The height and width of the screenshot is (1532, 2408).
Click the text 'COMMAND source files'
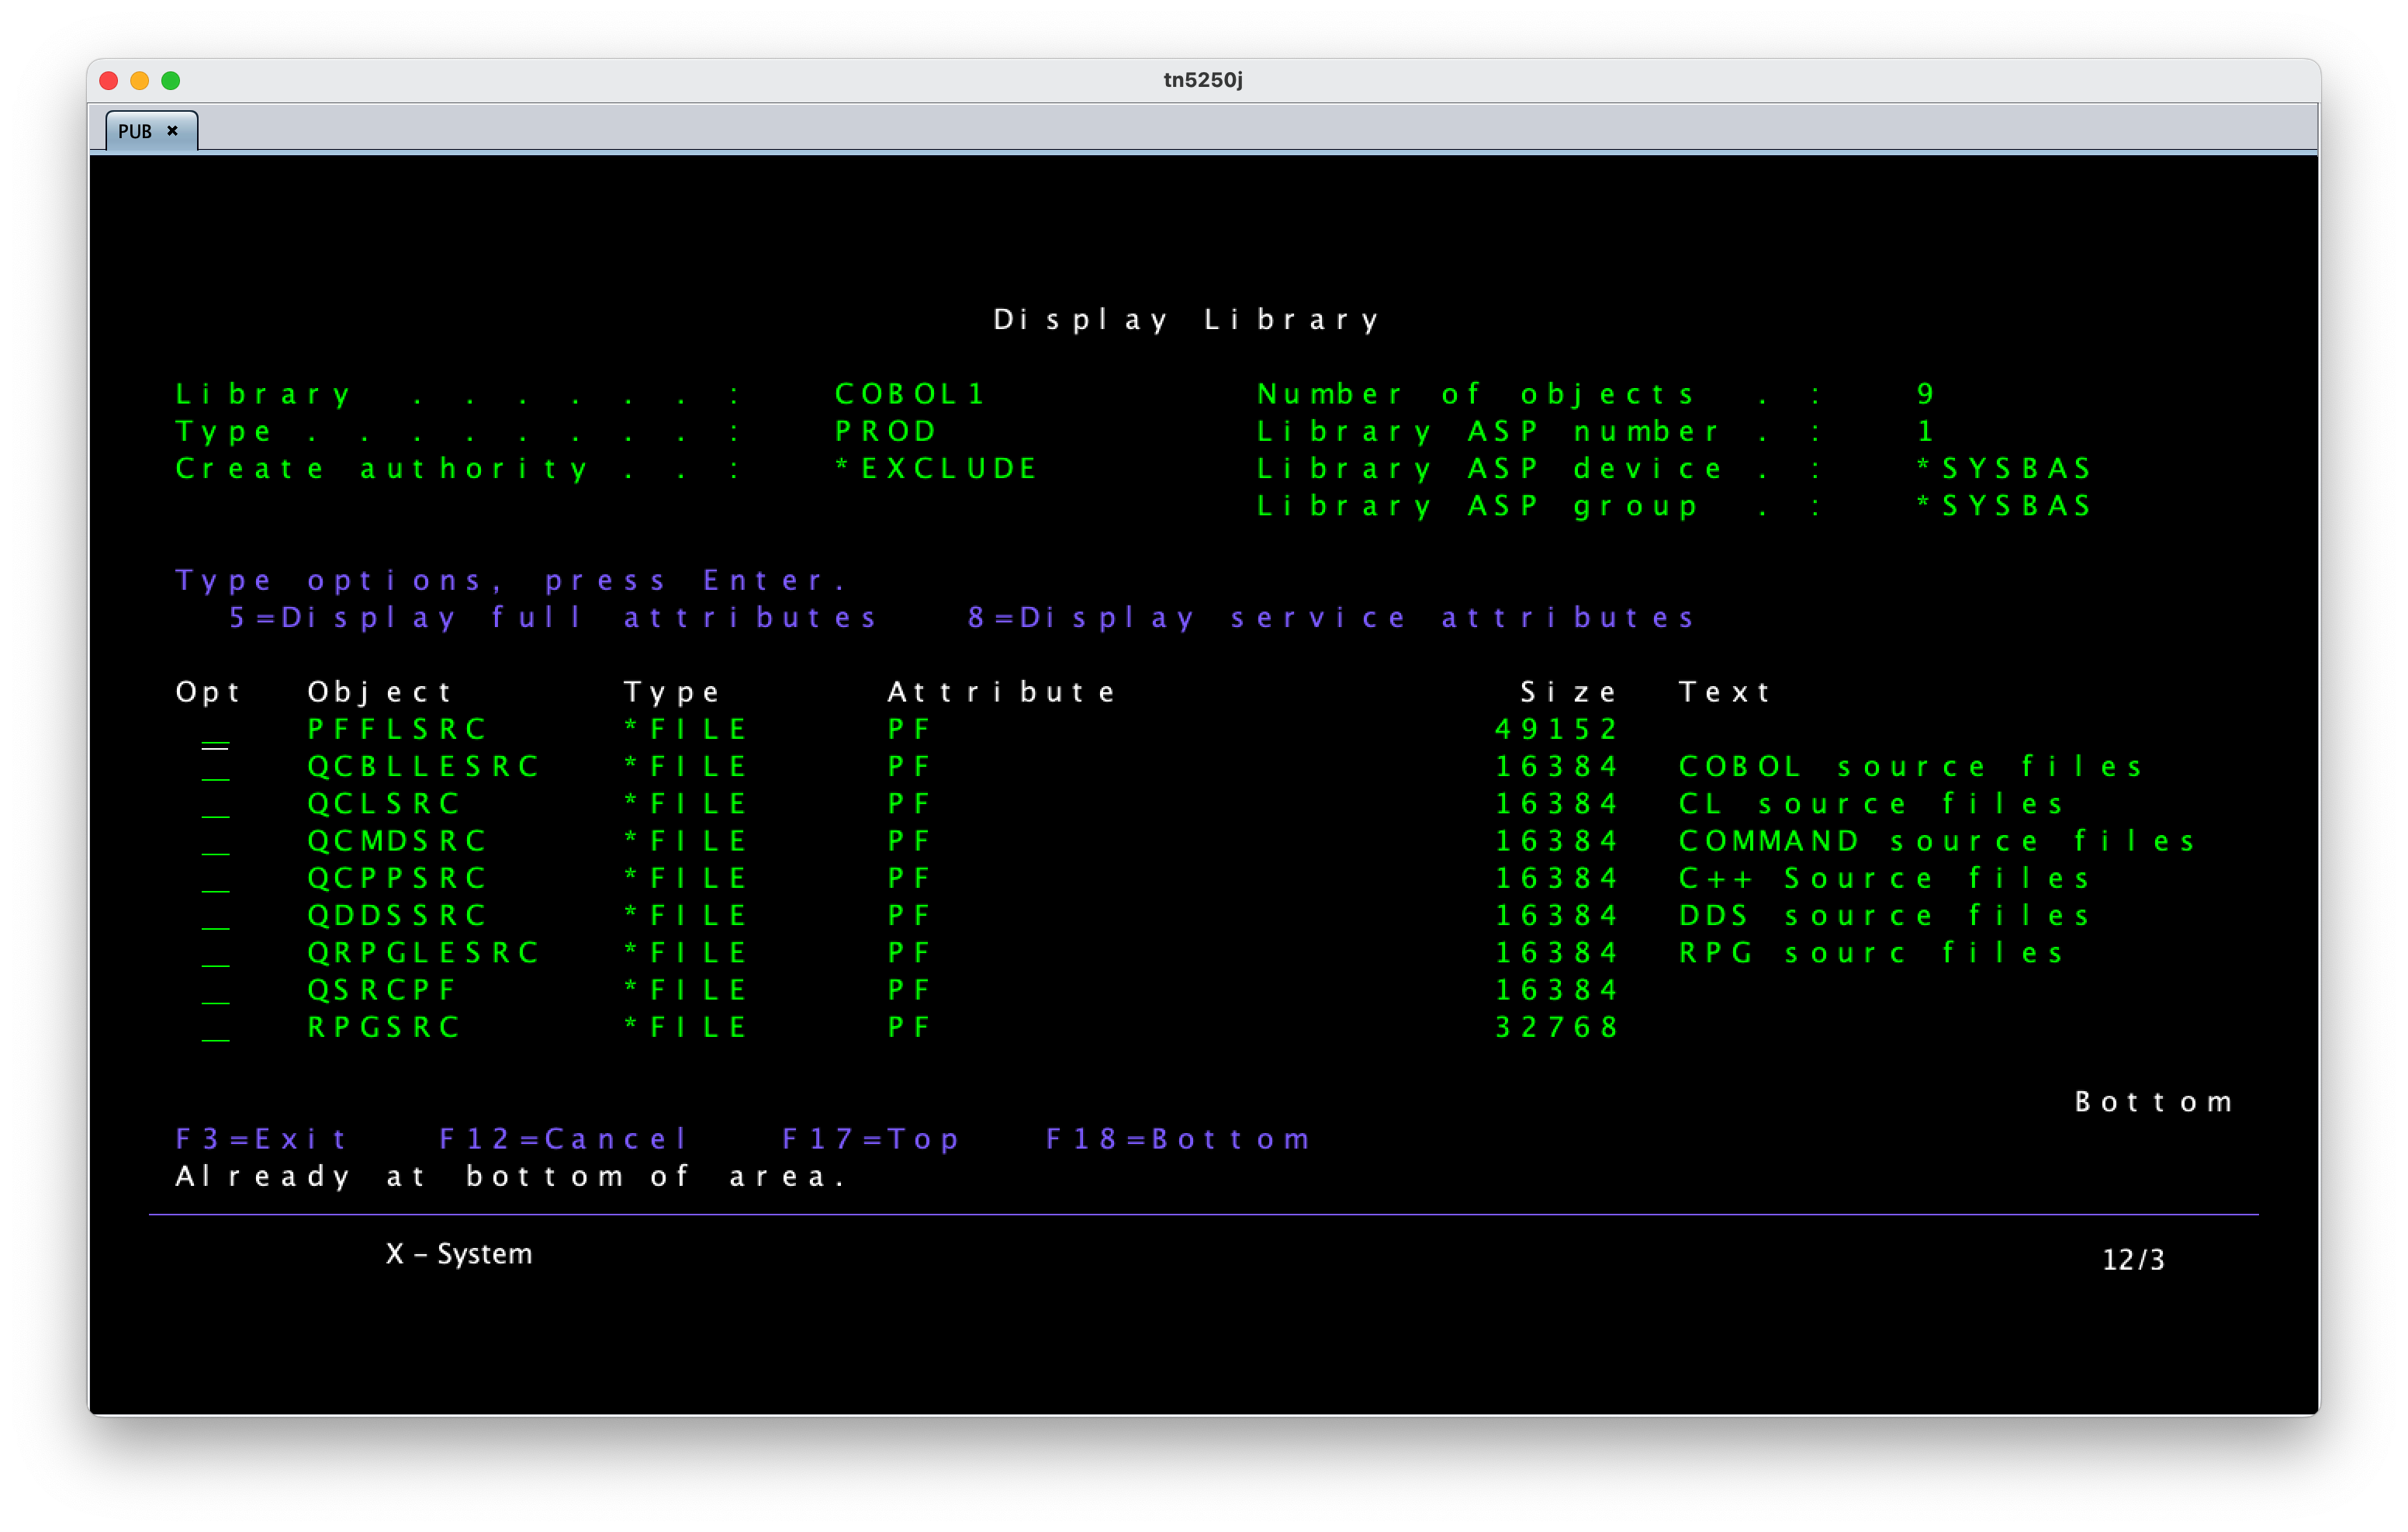tap(1937, 841)
